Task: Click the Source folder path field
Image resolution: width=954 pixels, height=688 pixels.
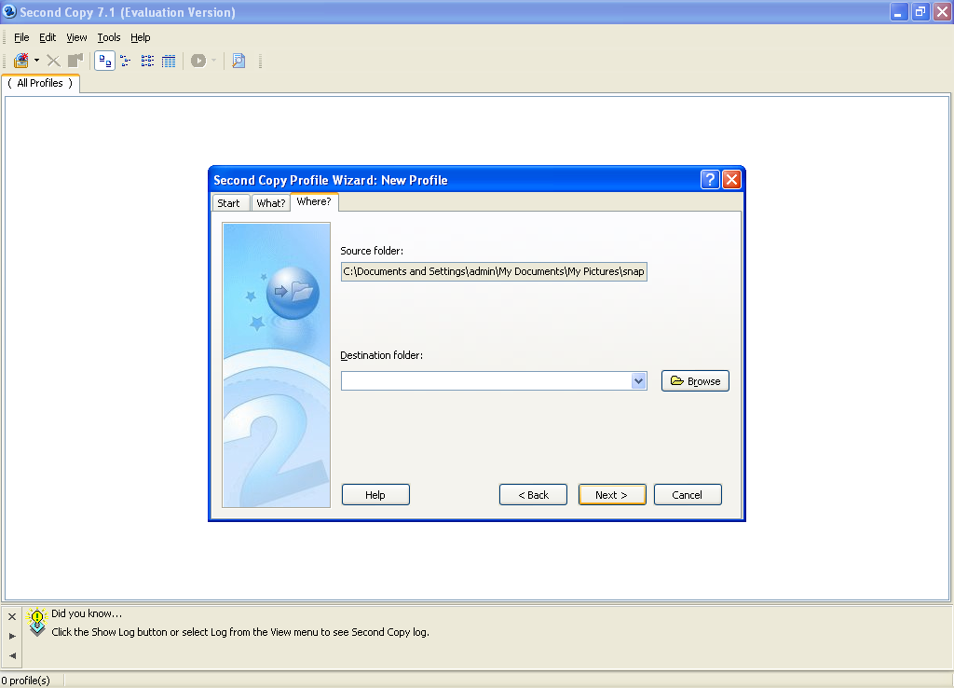Action: 494,271
